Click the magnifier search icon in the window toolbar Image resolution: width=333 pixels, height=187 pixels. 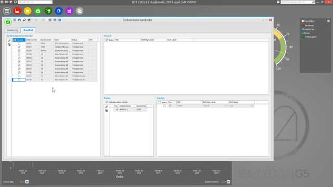24,20
